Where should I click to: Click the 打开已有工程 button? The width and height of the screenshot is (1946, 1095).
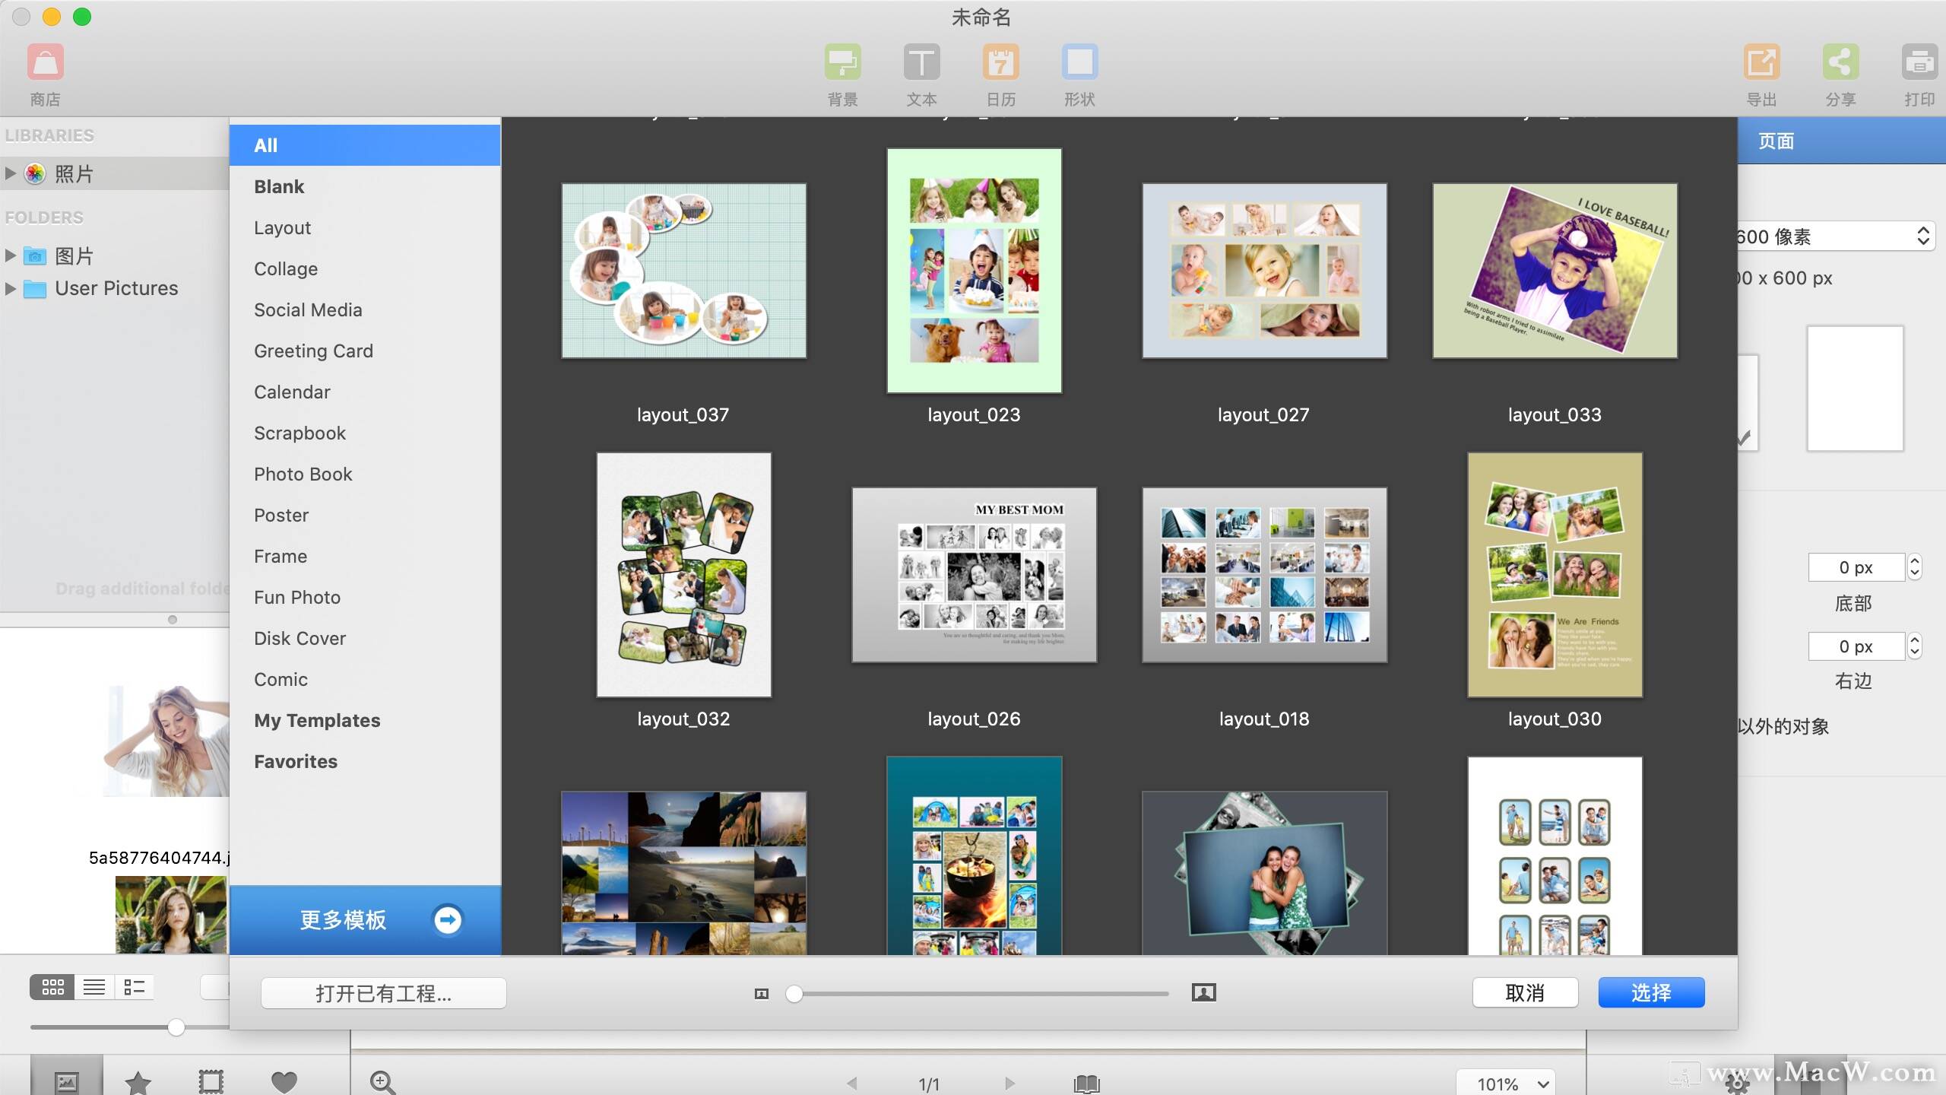[383, 992]
